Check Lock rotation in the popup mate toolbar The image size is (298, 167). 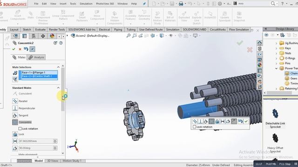pyautogui.click(x=194, y=127)
